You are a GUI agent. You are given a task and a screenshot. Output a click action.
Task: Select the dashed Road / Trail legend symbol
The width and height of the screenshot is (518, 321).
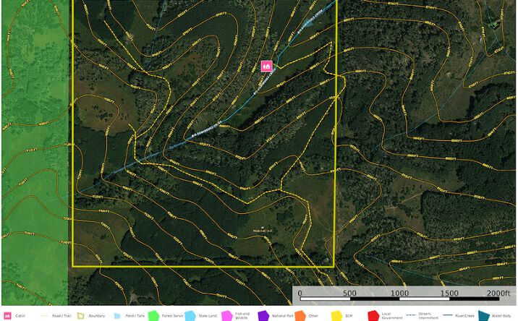coord(44,316)
